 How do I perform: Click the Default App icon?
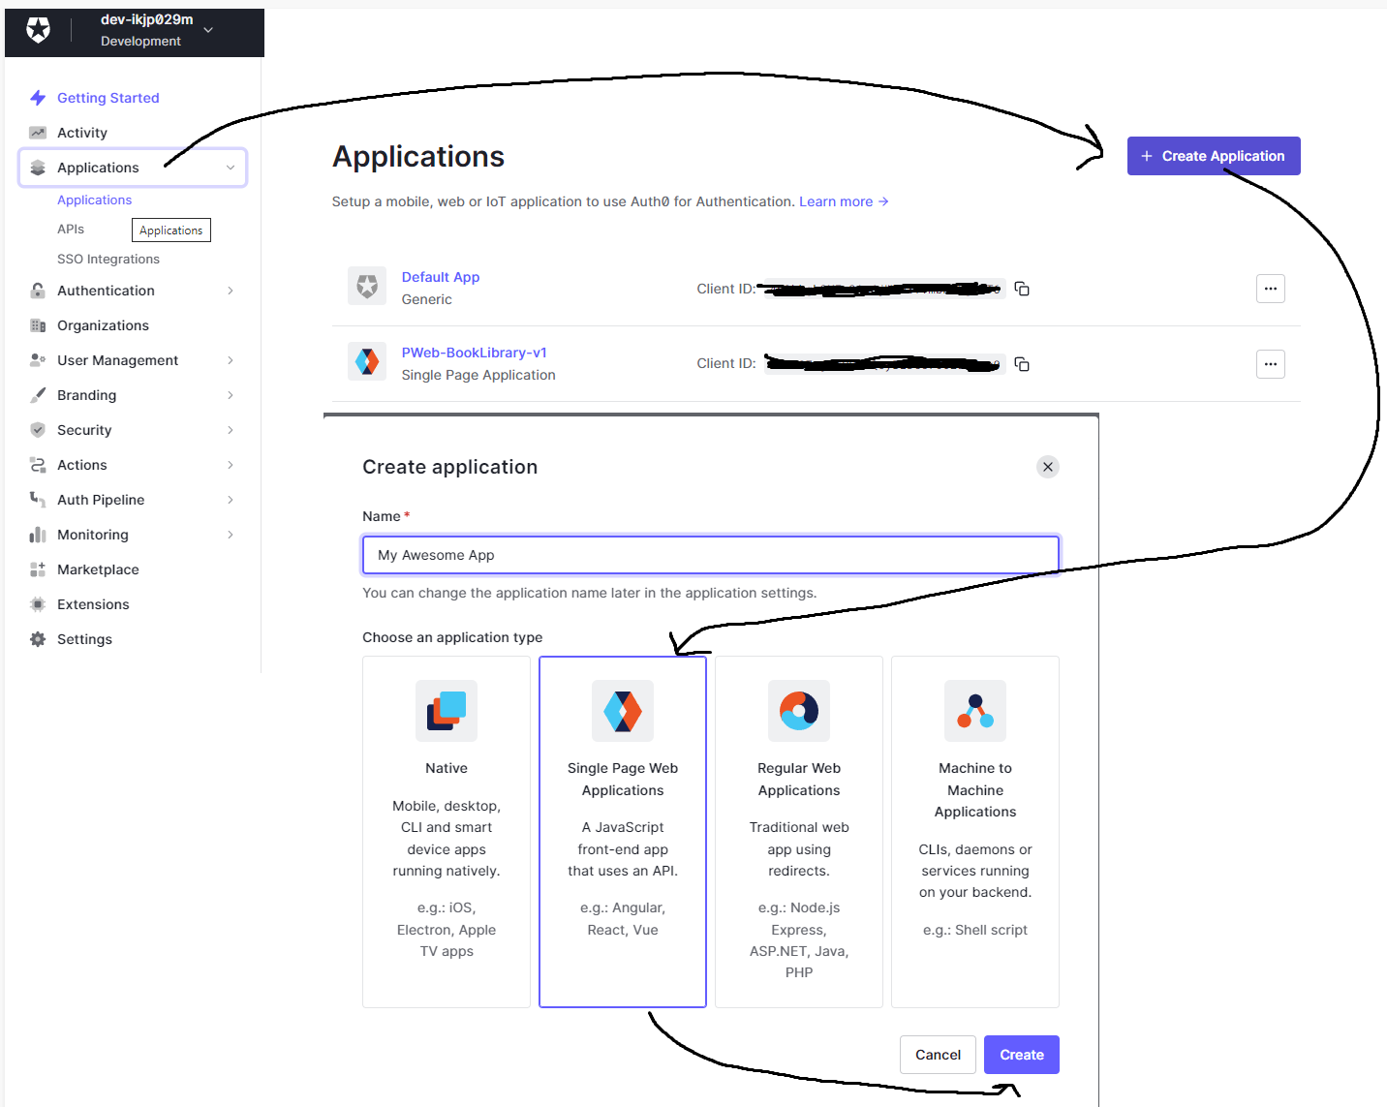coord(367,287)
